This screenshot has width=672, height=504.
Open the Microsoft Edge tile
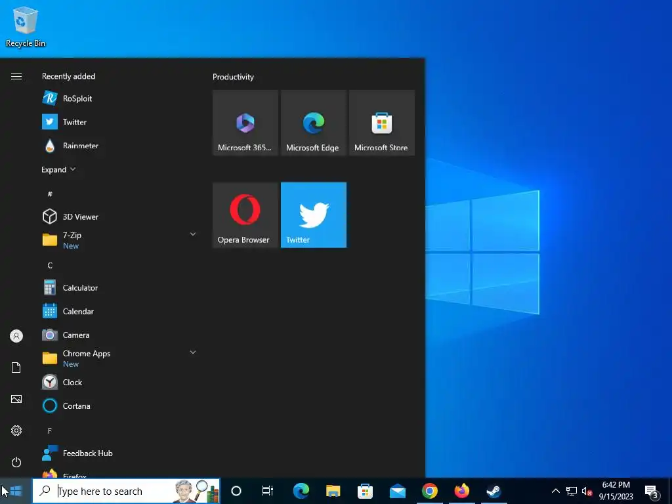(313, 123)
